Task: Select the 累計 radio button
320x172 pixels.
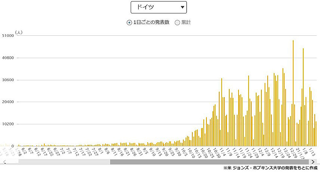Action: click(x=177, y=22)
